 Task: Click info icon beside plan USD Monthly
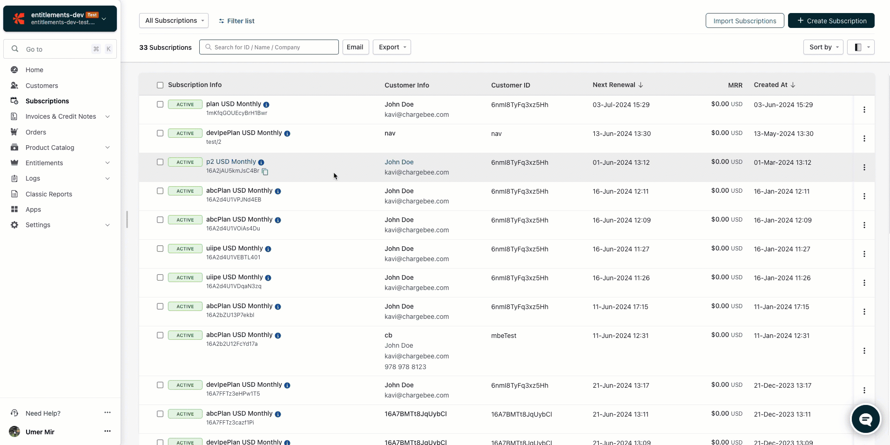tap(266, 105)
